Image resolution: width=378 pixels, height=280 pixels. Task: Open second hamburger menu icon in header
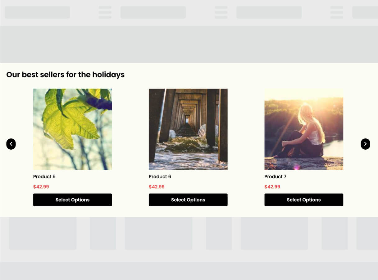[x=221, y=12]
